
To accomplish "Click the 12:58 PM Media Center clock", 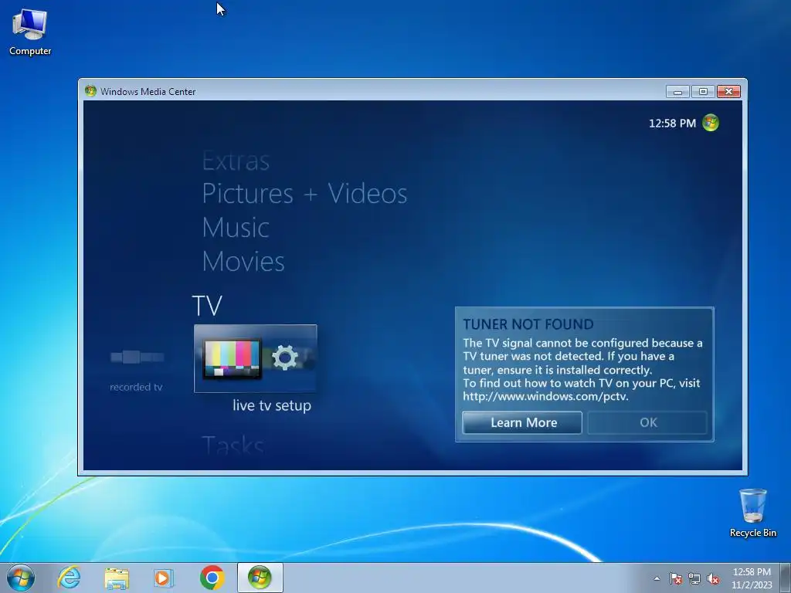I will [x=672, y=123].
